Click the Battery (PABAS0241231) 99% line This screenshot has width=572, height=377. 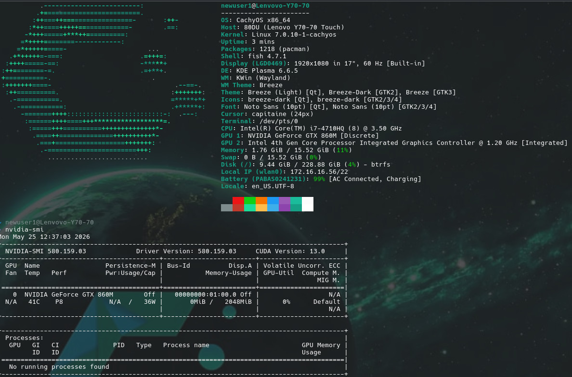click(x=321, y=179)
